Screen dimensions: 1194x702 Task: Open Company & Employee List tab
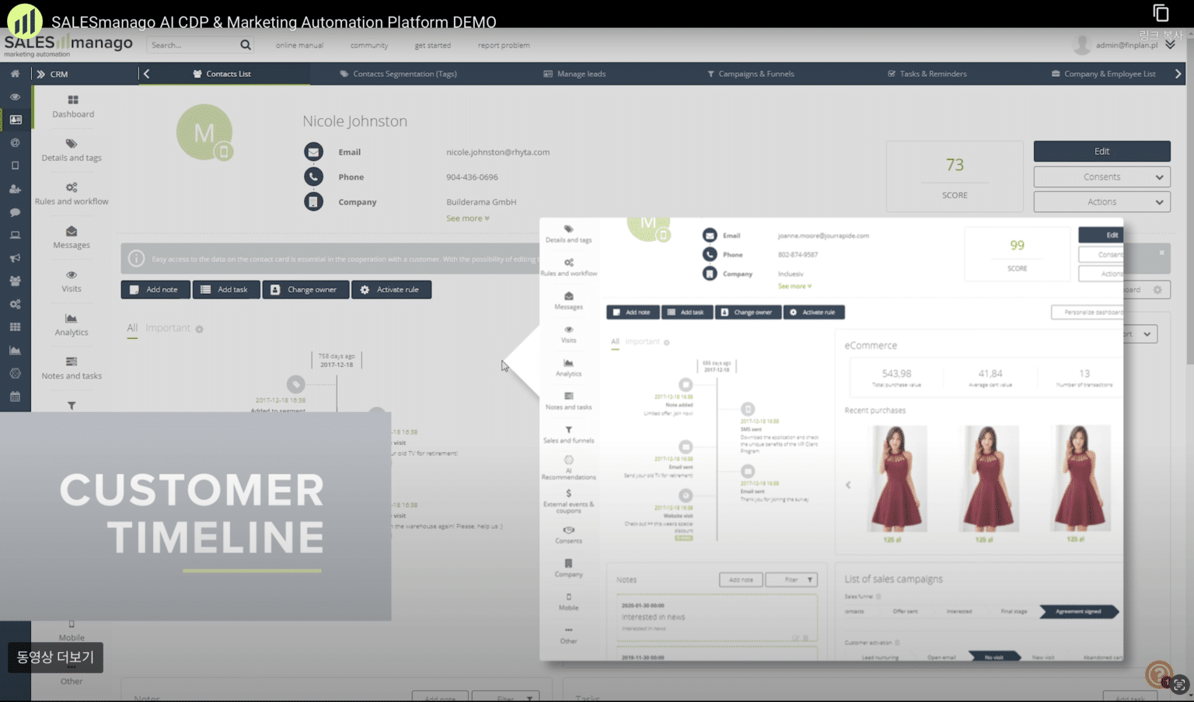(1103, 74)
